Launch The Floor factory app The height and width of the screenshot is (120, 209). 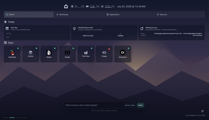point(86,54)
